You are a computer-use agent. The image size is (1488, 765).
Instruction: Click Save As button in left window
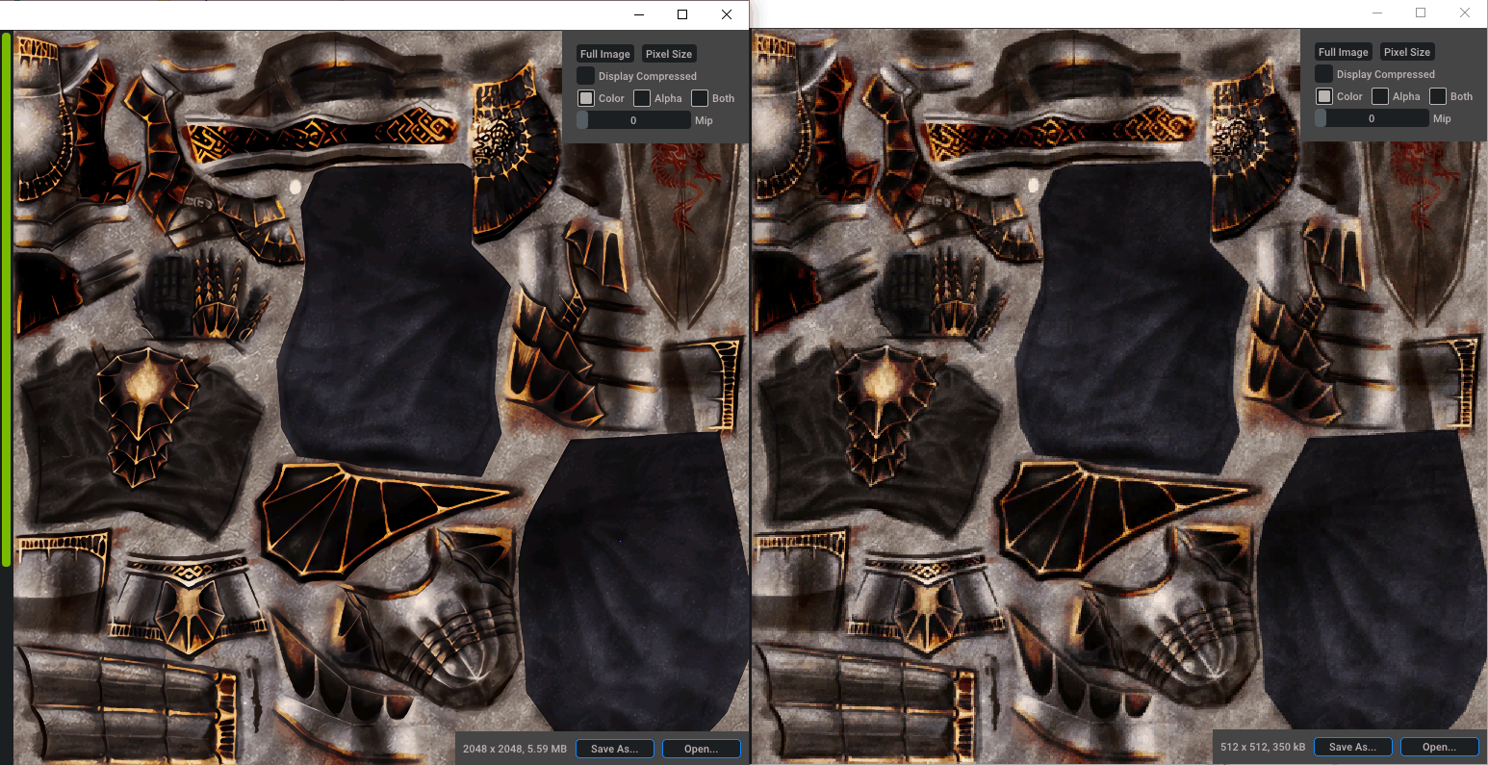click(614, 749)
